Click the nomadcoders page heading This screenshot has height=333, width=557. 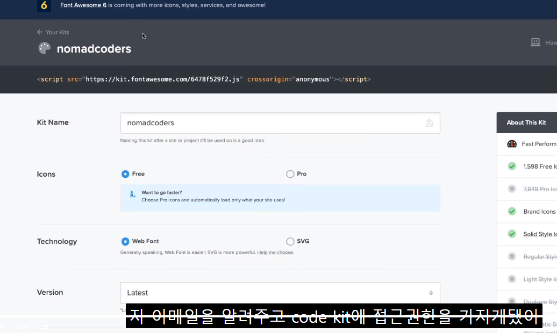click(x=94, y=49)
